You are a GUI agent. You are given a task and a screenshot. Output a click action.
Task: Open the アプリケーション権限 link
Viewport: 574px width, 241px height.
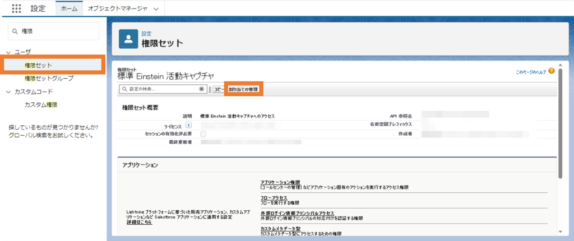tap(280, 182)
